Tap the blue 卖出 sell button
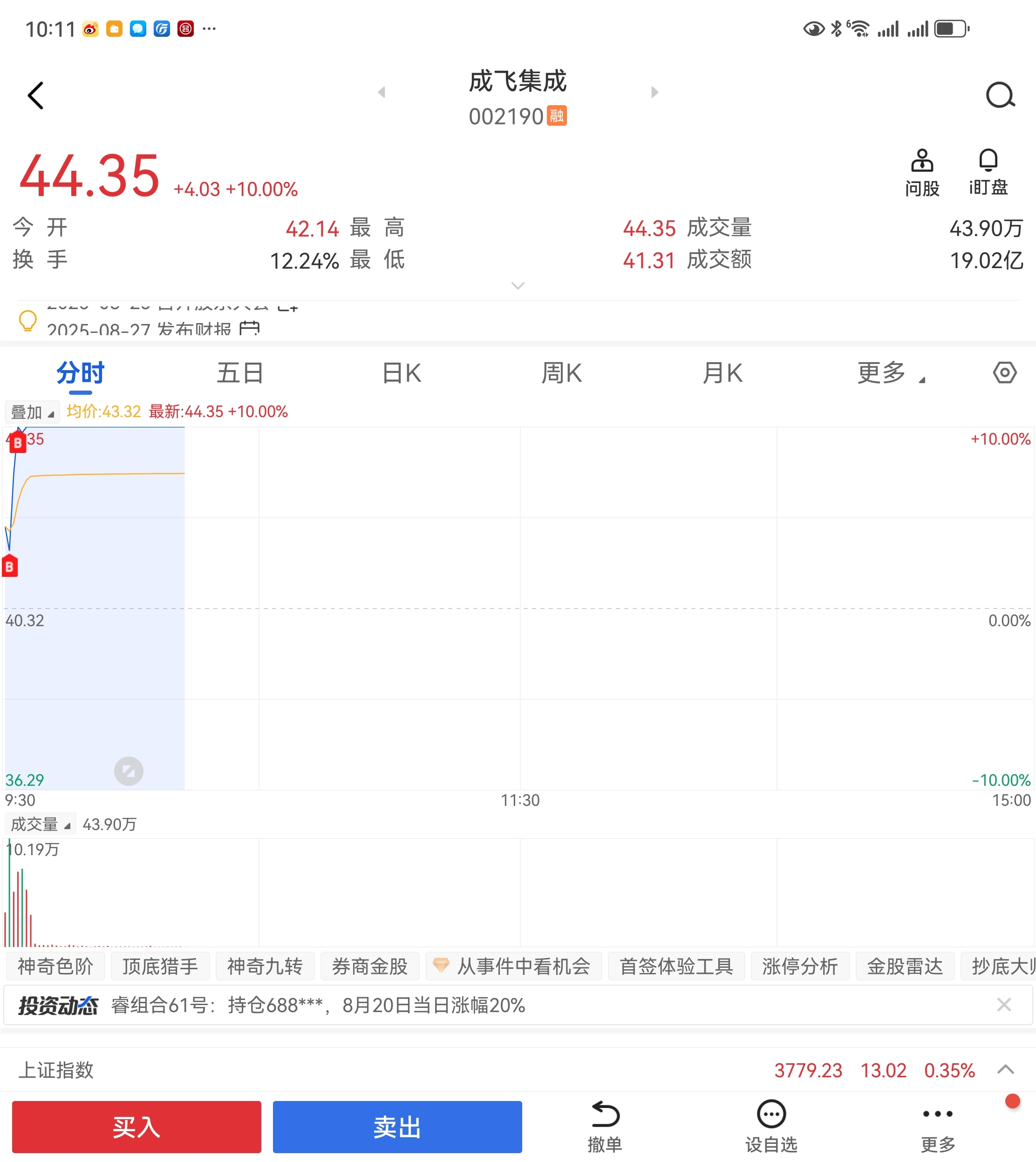 [x=397, y=1127]
